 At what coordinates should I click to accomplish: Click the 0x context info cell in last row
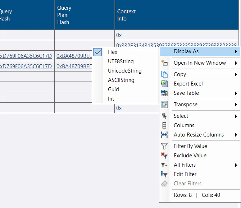137,108
